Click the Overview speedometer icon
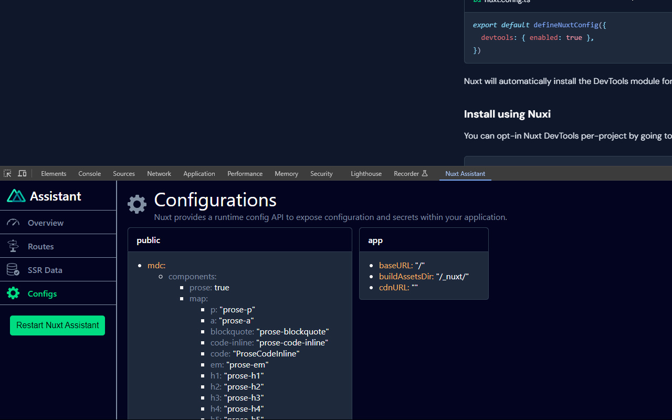This screenshot has width=672, height=420. point(13,223)
